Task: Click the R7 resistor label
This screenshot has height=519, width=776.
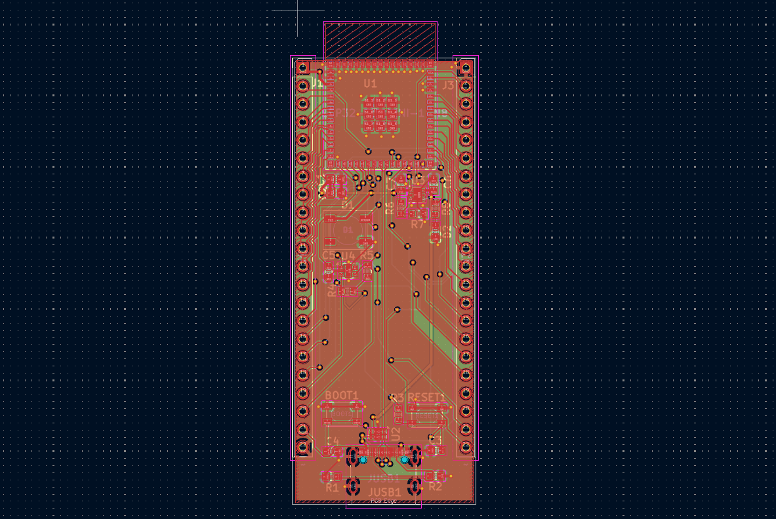Action: pos(418,225)
